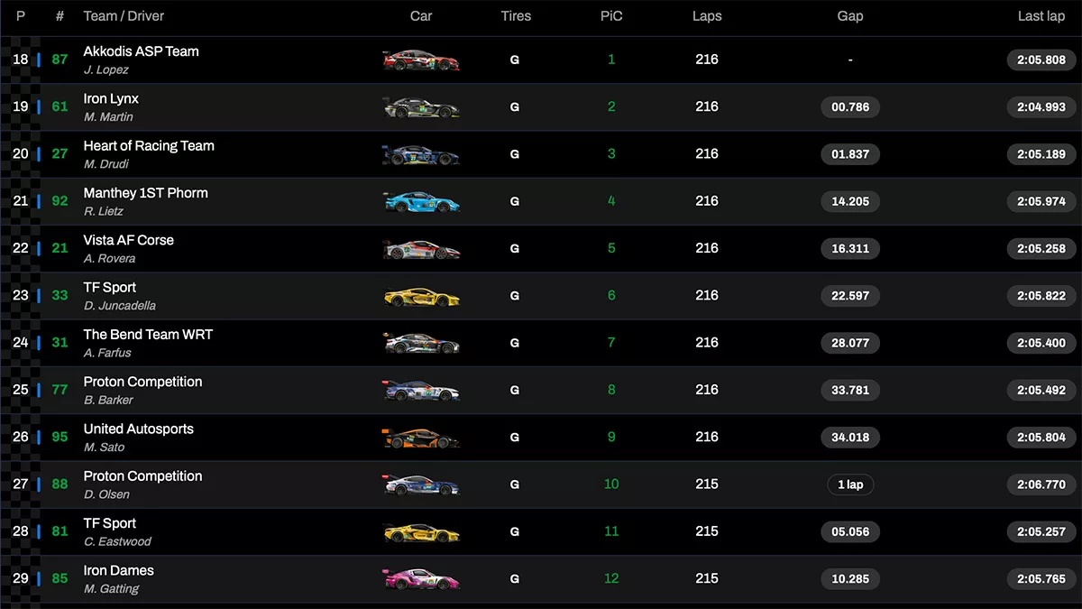Open the PiC column sorting header
1082x609 pixels.
pyautogui.click(x=610, y=15)
